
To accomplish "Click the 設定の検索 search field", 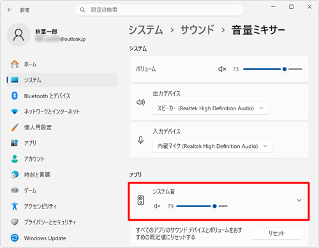I will [159, 10].
